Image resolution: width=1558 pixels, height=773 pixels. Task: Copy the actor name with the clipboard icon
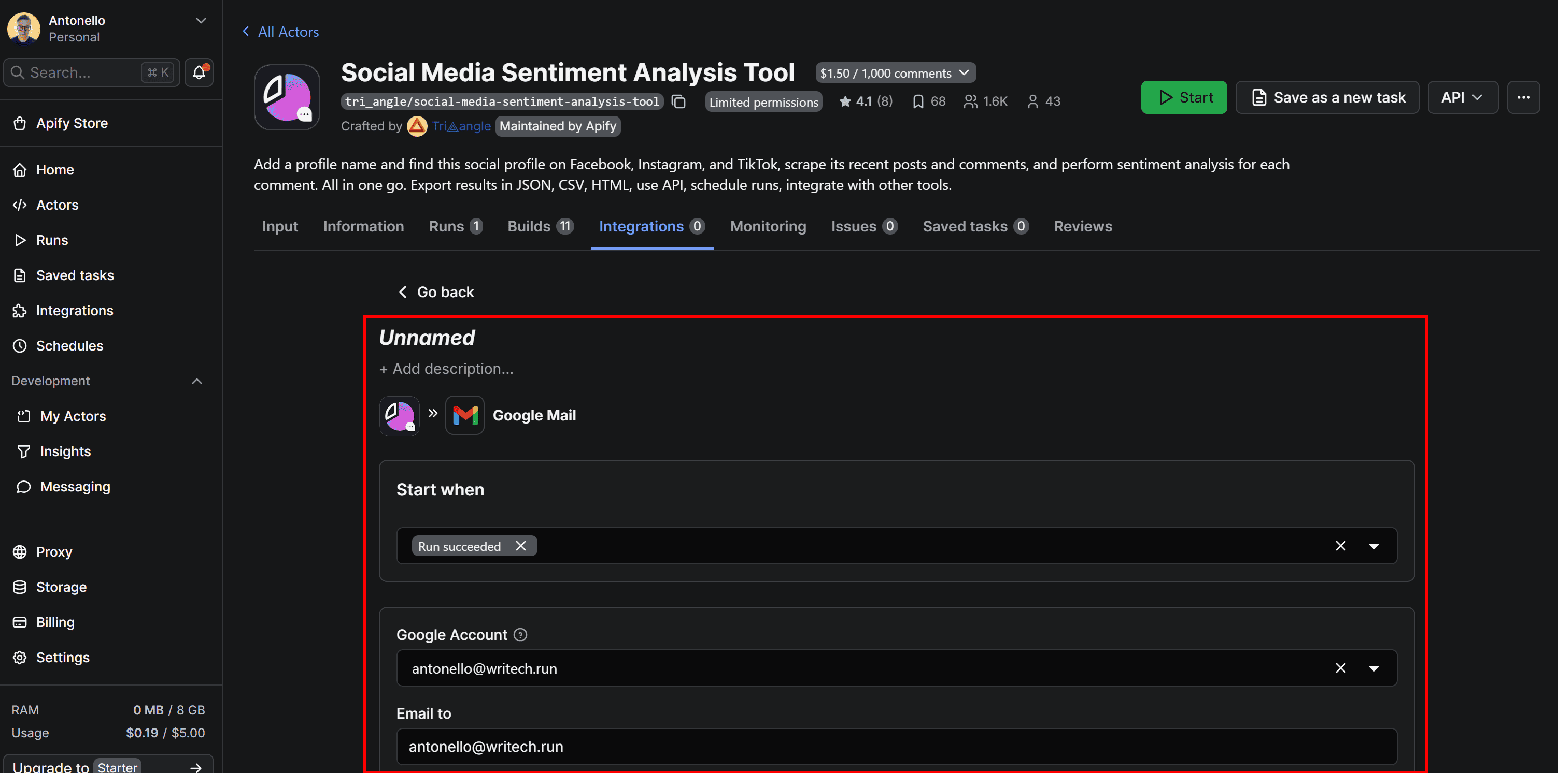click(x=678, y=101)
